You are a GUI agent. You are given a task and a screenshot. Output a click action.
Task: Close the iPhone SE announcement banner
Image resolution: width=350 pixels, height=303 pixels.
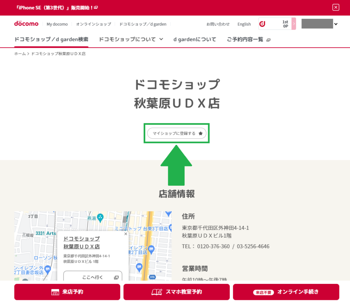pyautogui.click(x=336, y=7)
